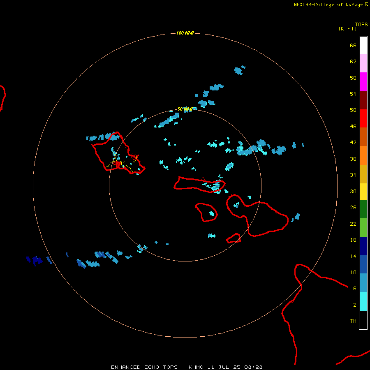
Task: Click the [K FT] units label
Action: coord(347,28)
